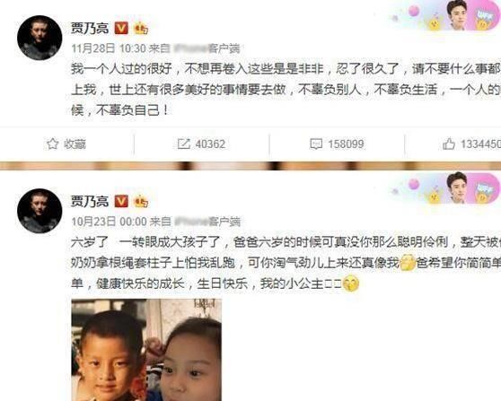Screen dimensions: 501x401
Task: Open profile avatar of the second post
Action: [40, 211]
